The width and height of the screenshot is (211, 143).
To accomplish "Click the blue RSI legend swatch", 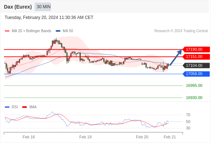I will [7, 107].
